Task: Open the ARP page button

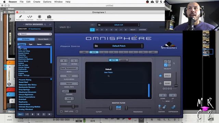Action: [x=153, y=52]
